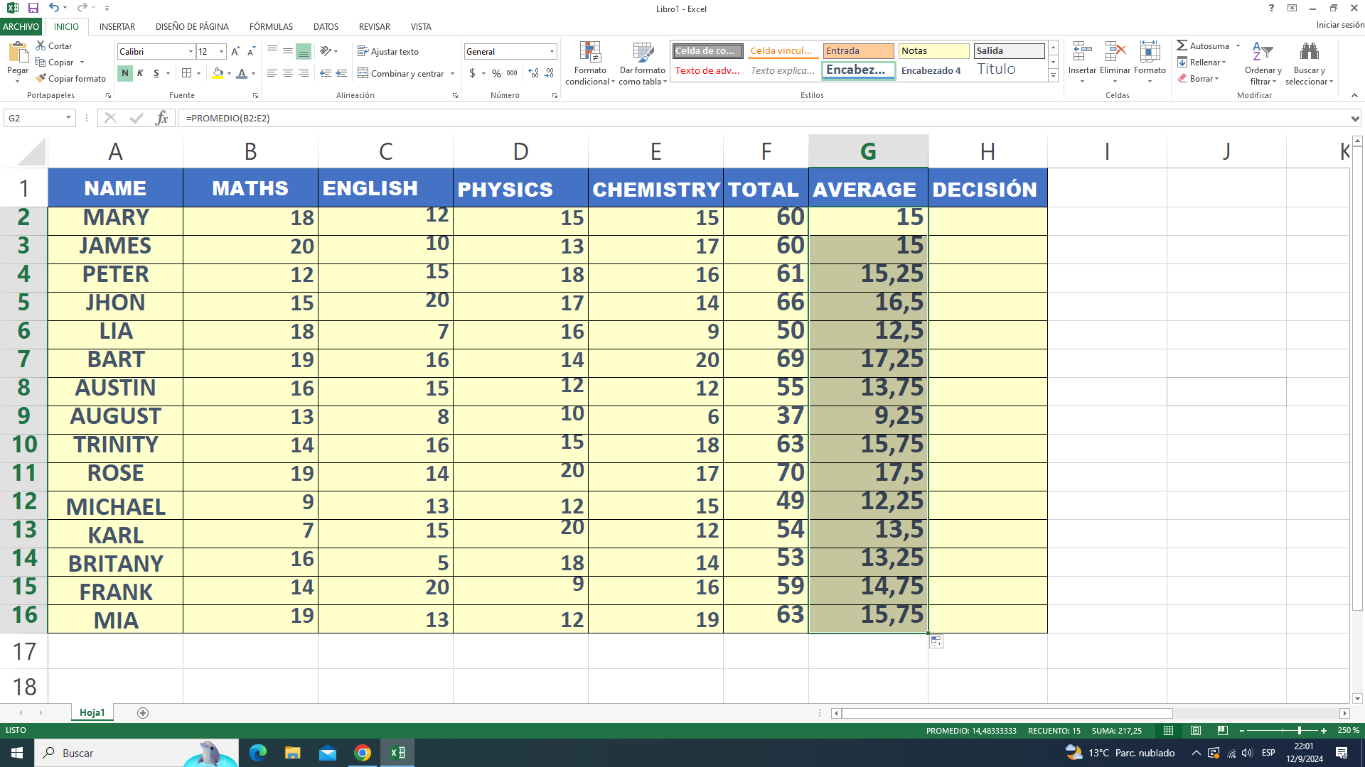Open the Name Box dropdown arrow
1365x767 pixels.
68,118
